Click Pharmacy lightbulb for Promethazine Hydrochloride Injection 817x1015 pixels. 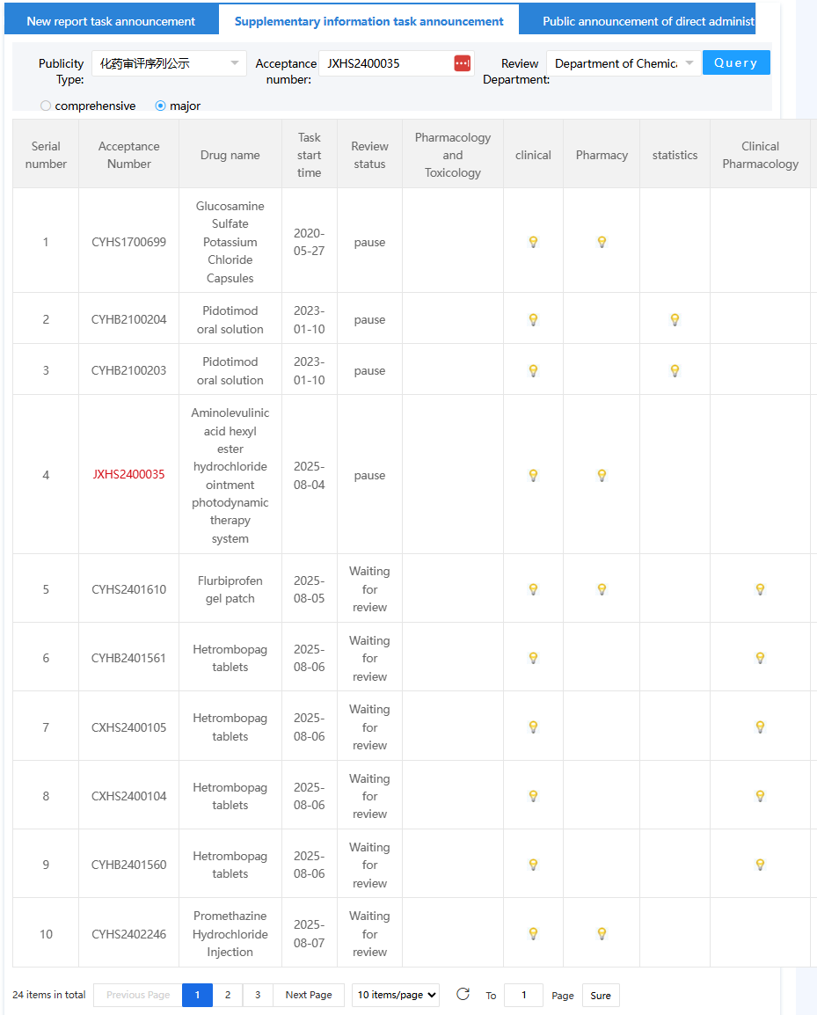point(602,933)
